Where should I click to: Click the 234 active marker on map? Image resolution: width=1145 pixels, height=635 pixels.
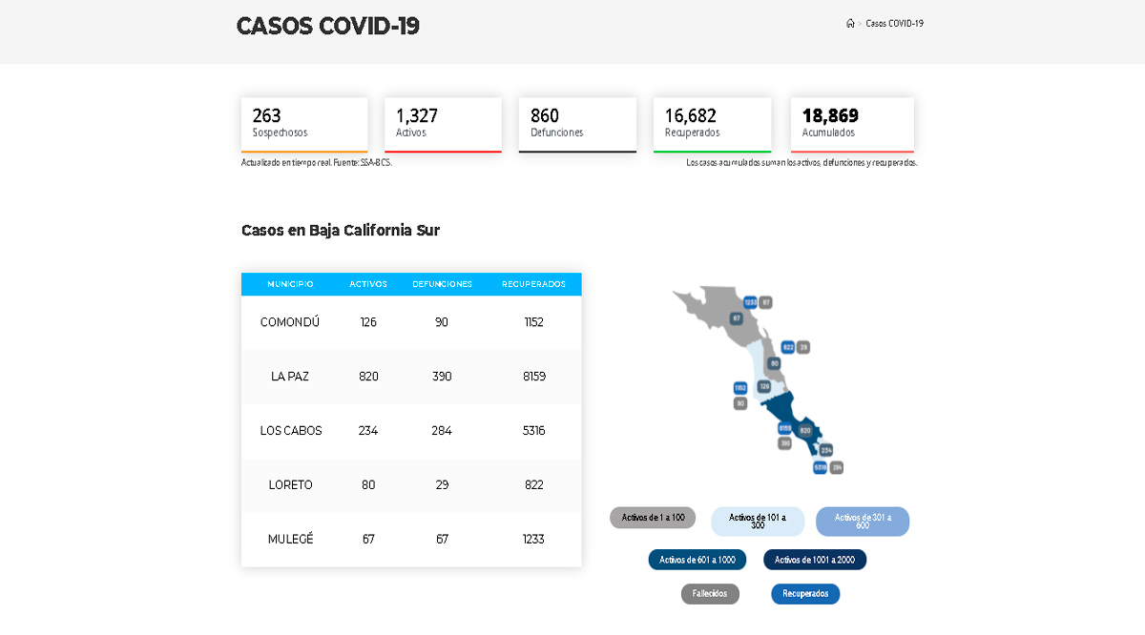point(826,450)
